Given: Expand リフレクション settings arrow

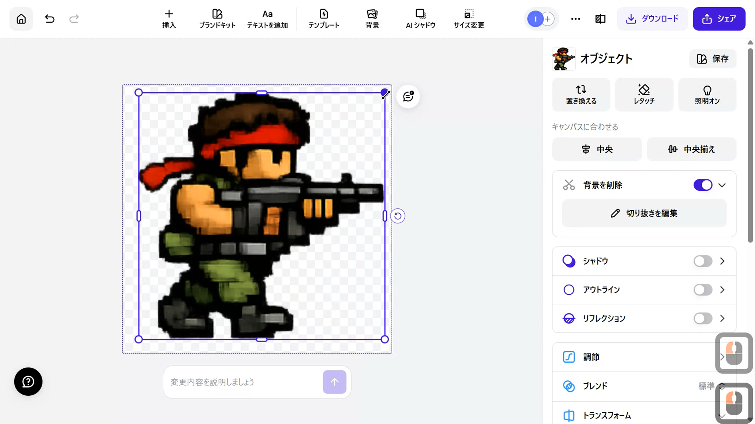Looking at the screenshot, I should pyautogui.click(x=722, y=318).
